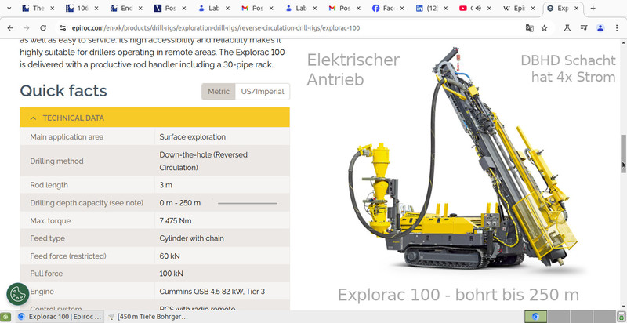Open the Chrome profile avatar
The height and width of the screenshot is (323, 627).
pos(600,27)
